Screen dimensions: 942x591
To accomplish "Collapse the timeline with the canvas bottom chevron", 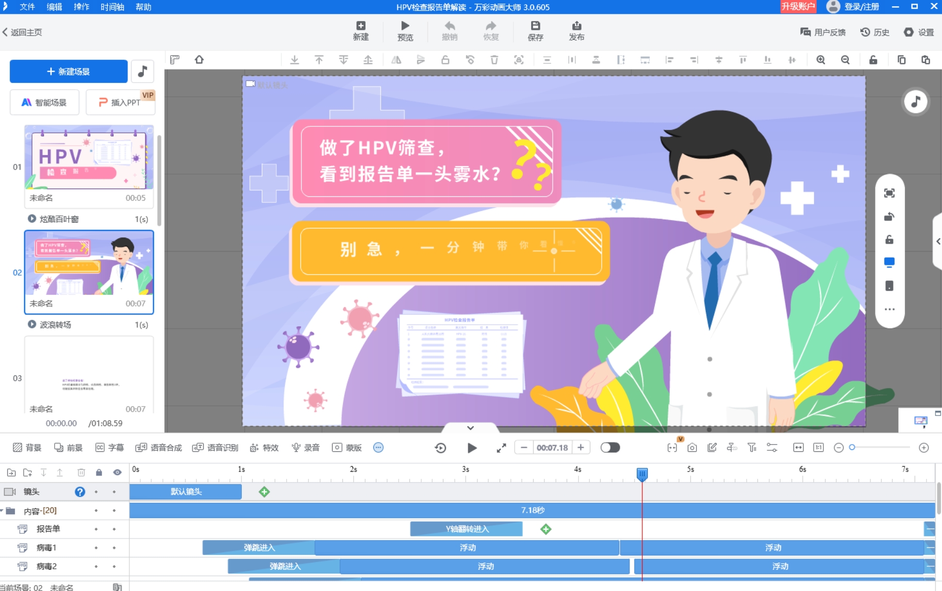I will 470,428.
